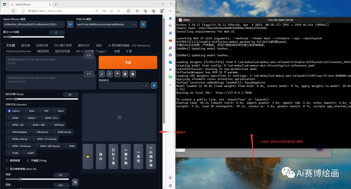Image resolution: width=351 pixels, height=189 pixels.
Task: Reload the browser page
Action: [x=13, y=11]
